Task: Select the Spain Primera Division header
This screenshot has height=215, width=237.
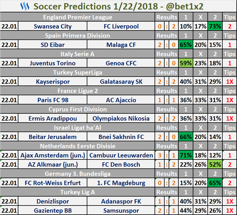Action: (x=78, y=36)
